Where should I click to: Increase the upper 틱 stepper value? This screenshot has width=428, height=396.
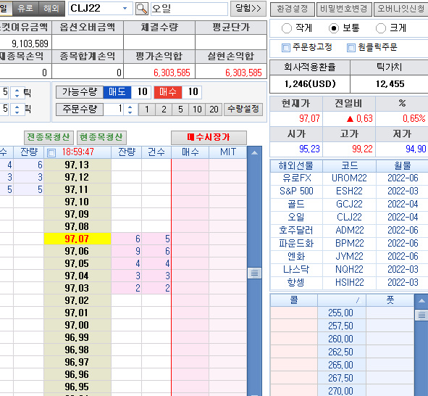[17, 90]
